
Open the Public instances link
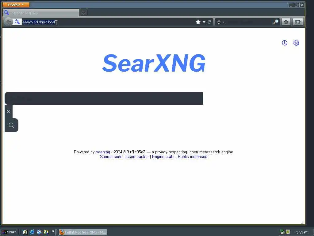tap(193, 156)
